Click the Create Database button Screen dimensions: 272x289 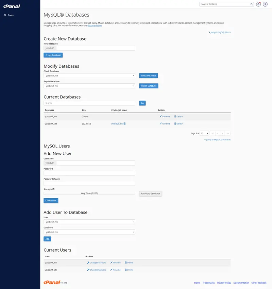(x=53, y=55)
